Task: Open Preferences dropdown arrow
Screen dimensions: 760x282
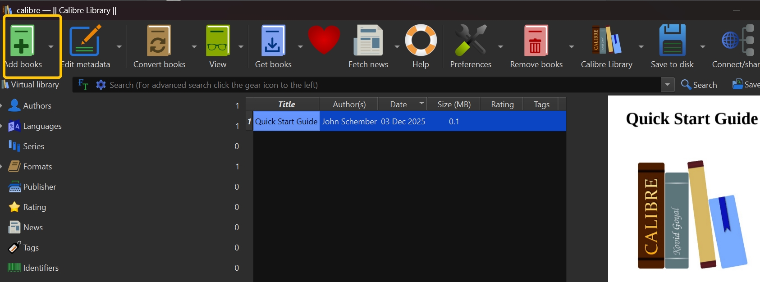Action: tap(500, 46)
